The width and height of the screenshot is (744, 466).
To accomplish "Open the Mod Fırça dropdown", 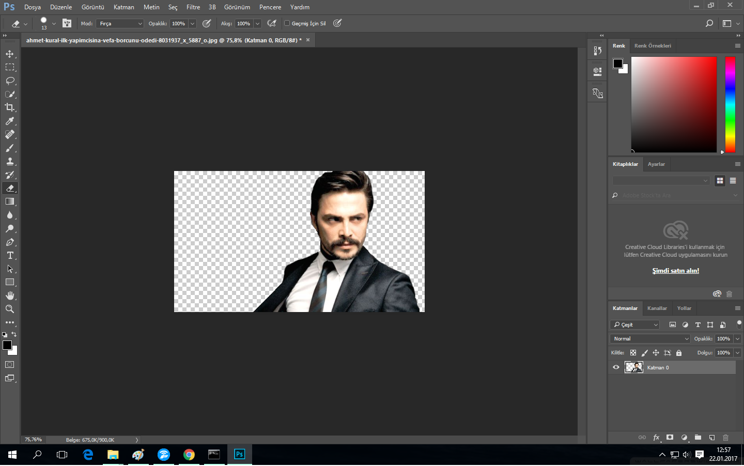I will [120, 24].
